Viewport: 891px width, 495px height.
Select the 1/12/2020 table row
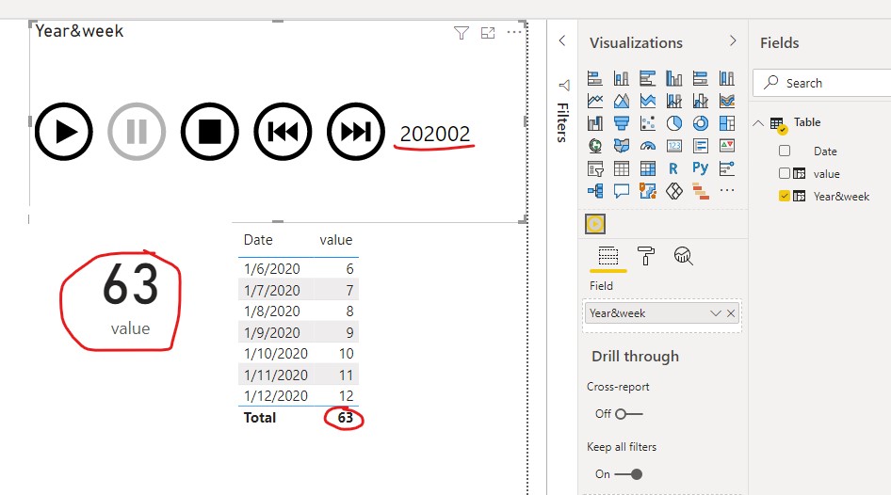(x=299, y=395)
